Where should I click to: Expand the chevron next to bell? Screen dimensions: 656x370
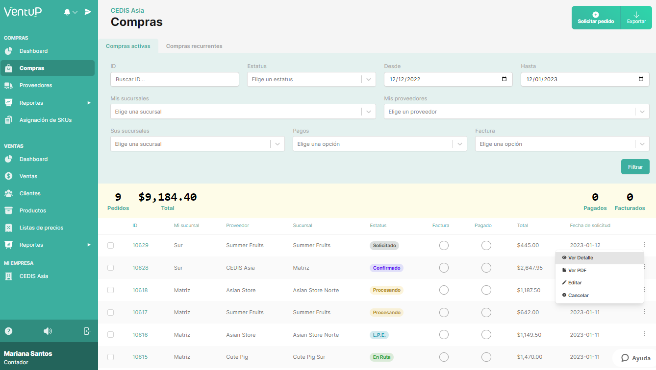75,12
